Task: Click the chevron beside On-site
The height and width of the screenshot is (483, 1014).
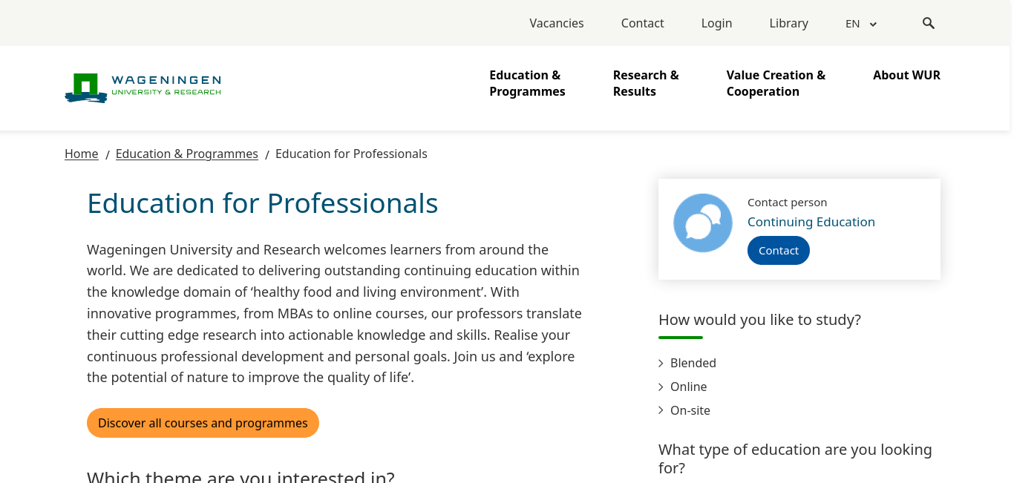Action: pyautogui.click(x=661, y=410)
